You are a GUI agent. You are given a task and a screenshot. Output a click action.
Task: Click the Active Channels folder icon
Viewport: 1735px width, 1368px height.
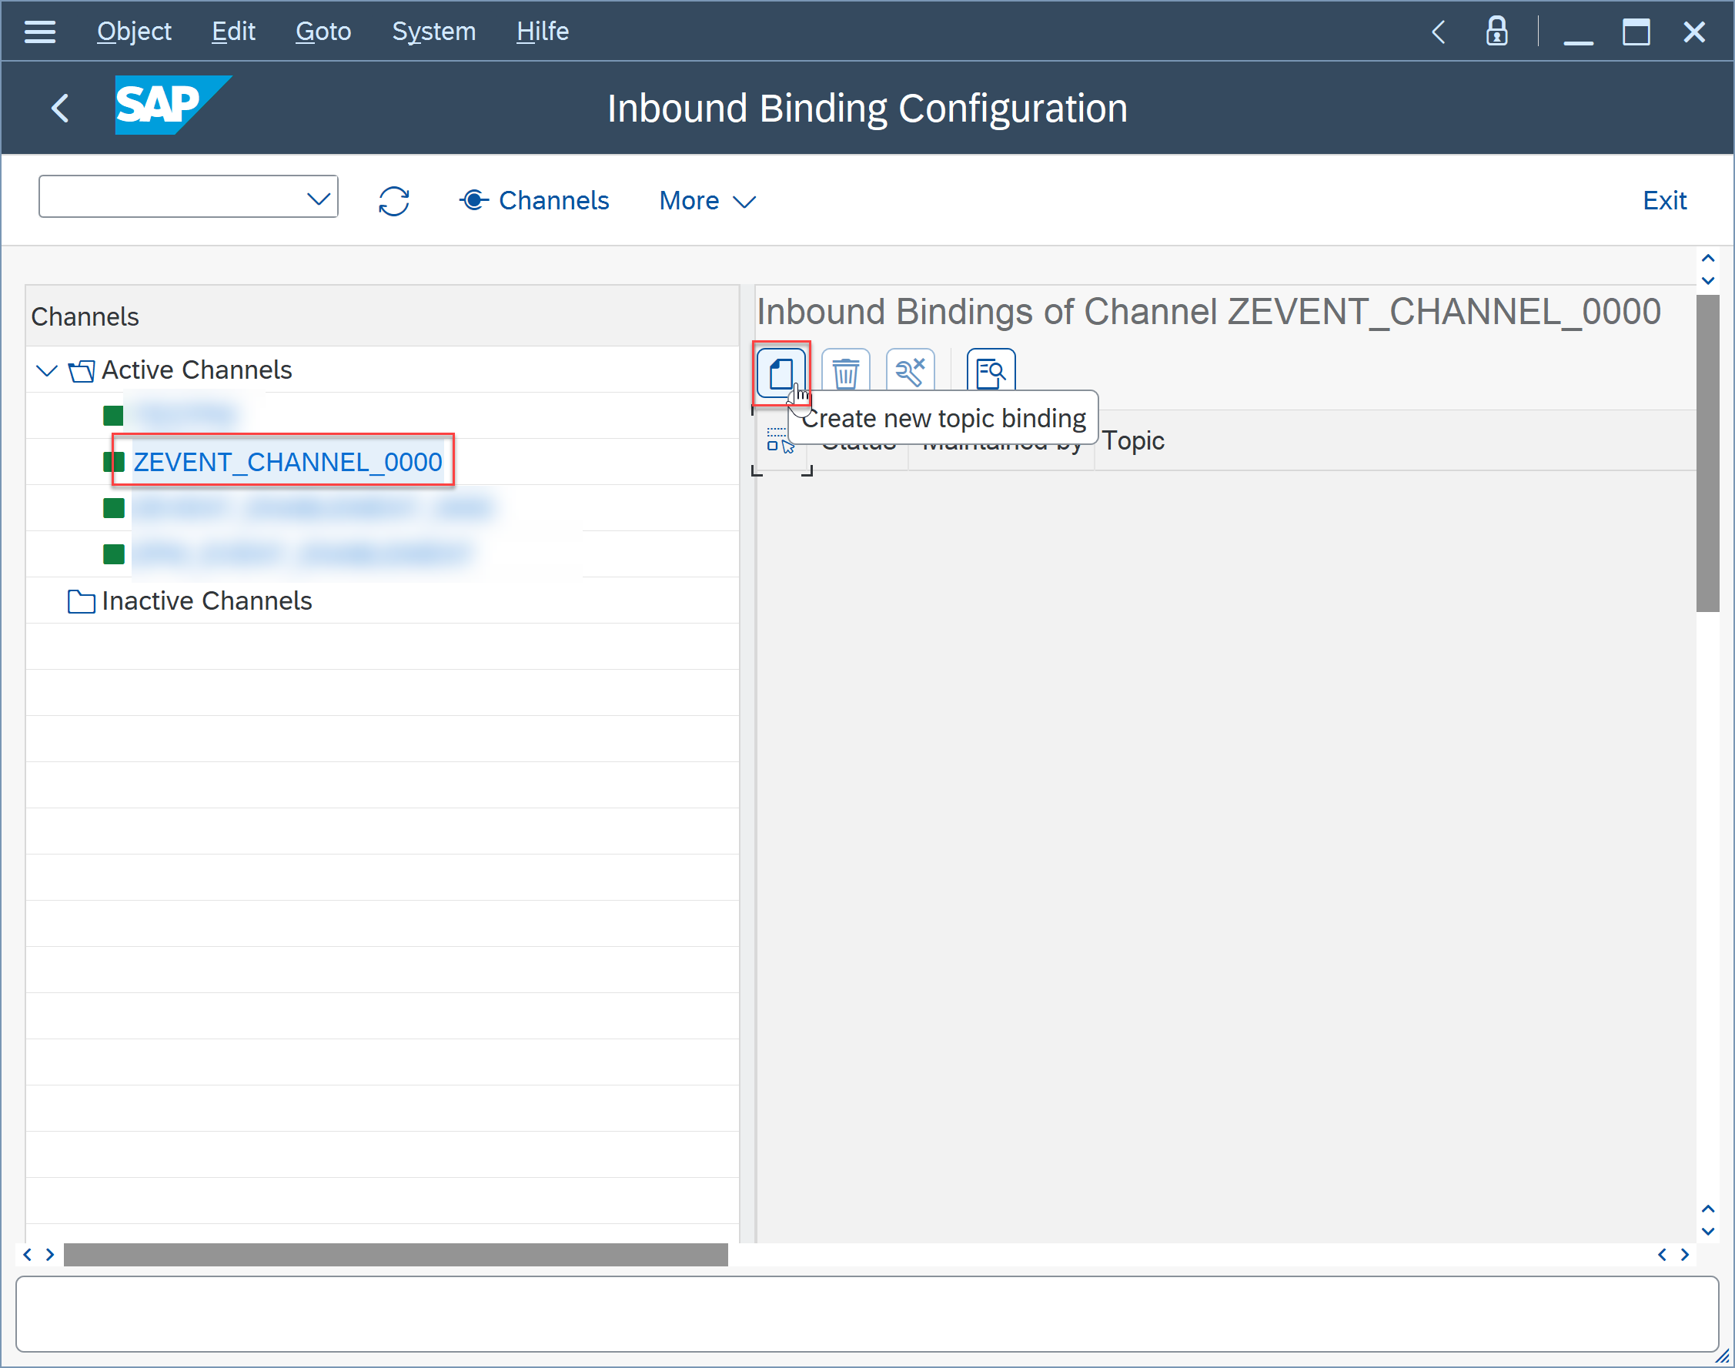pyautogui.click(x=81, y=370)
